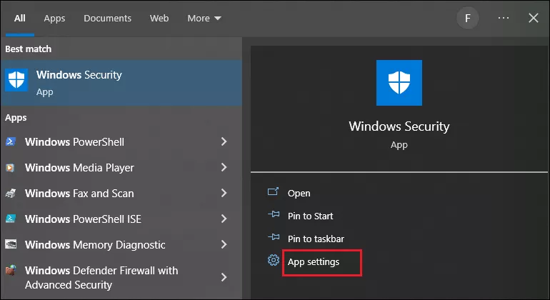Switch to the Web tab

click(159, 19)
